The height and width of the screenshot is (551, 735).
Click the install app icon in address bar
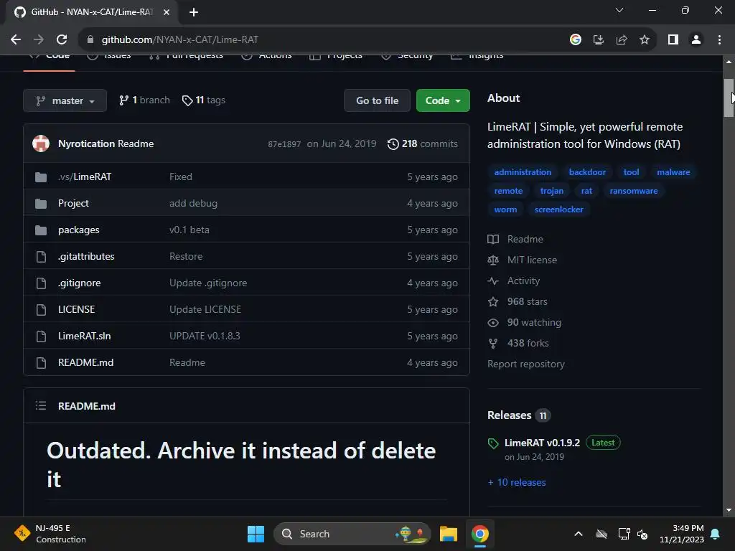coord(599,40)
